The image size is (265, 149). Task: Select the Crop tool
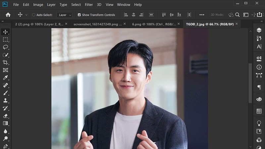(5, 62)
